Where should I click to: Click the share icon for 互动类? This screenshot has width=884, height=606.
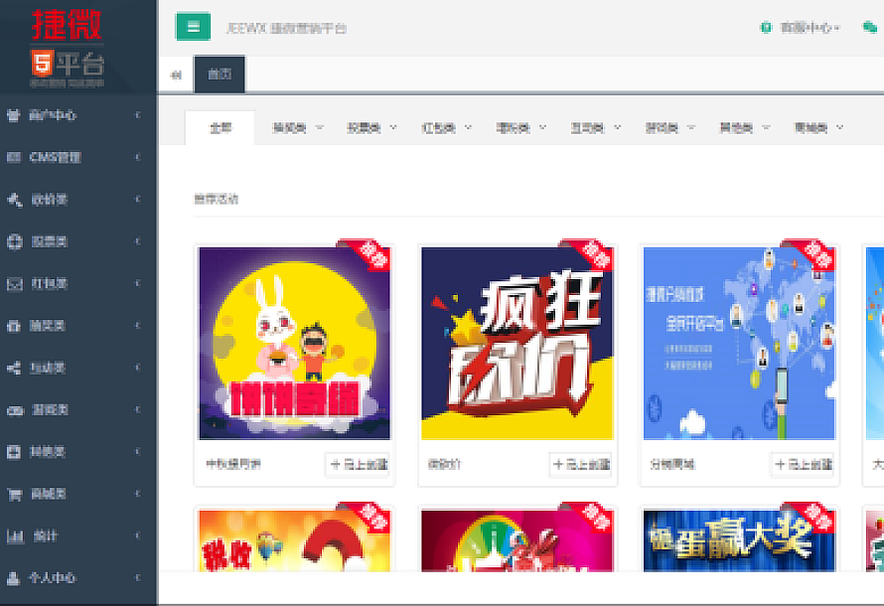(x=14, y=369)
